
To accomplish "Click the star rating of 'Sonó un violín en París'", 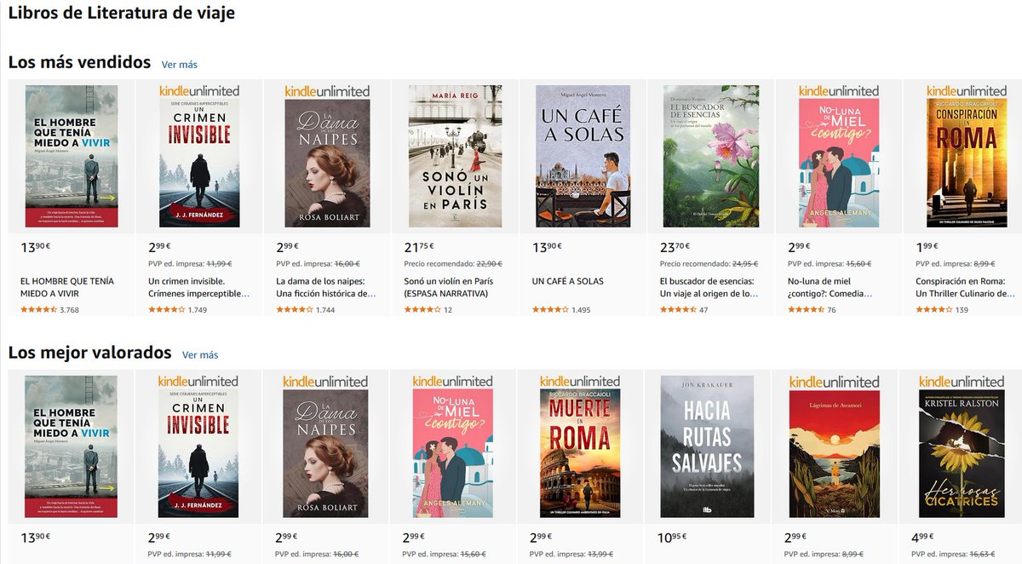I will (422, 310).
